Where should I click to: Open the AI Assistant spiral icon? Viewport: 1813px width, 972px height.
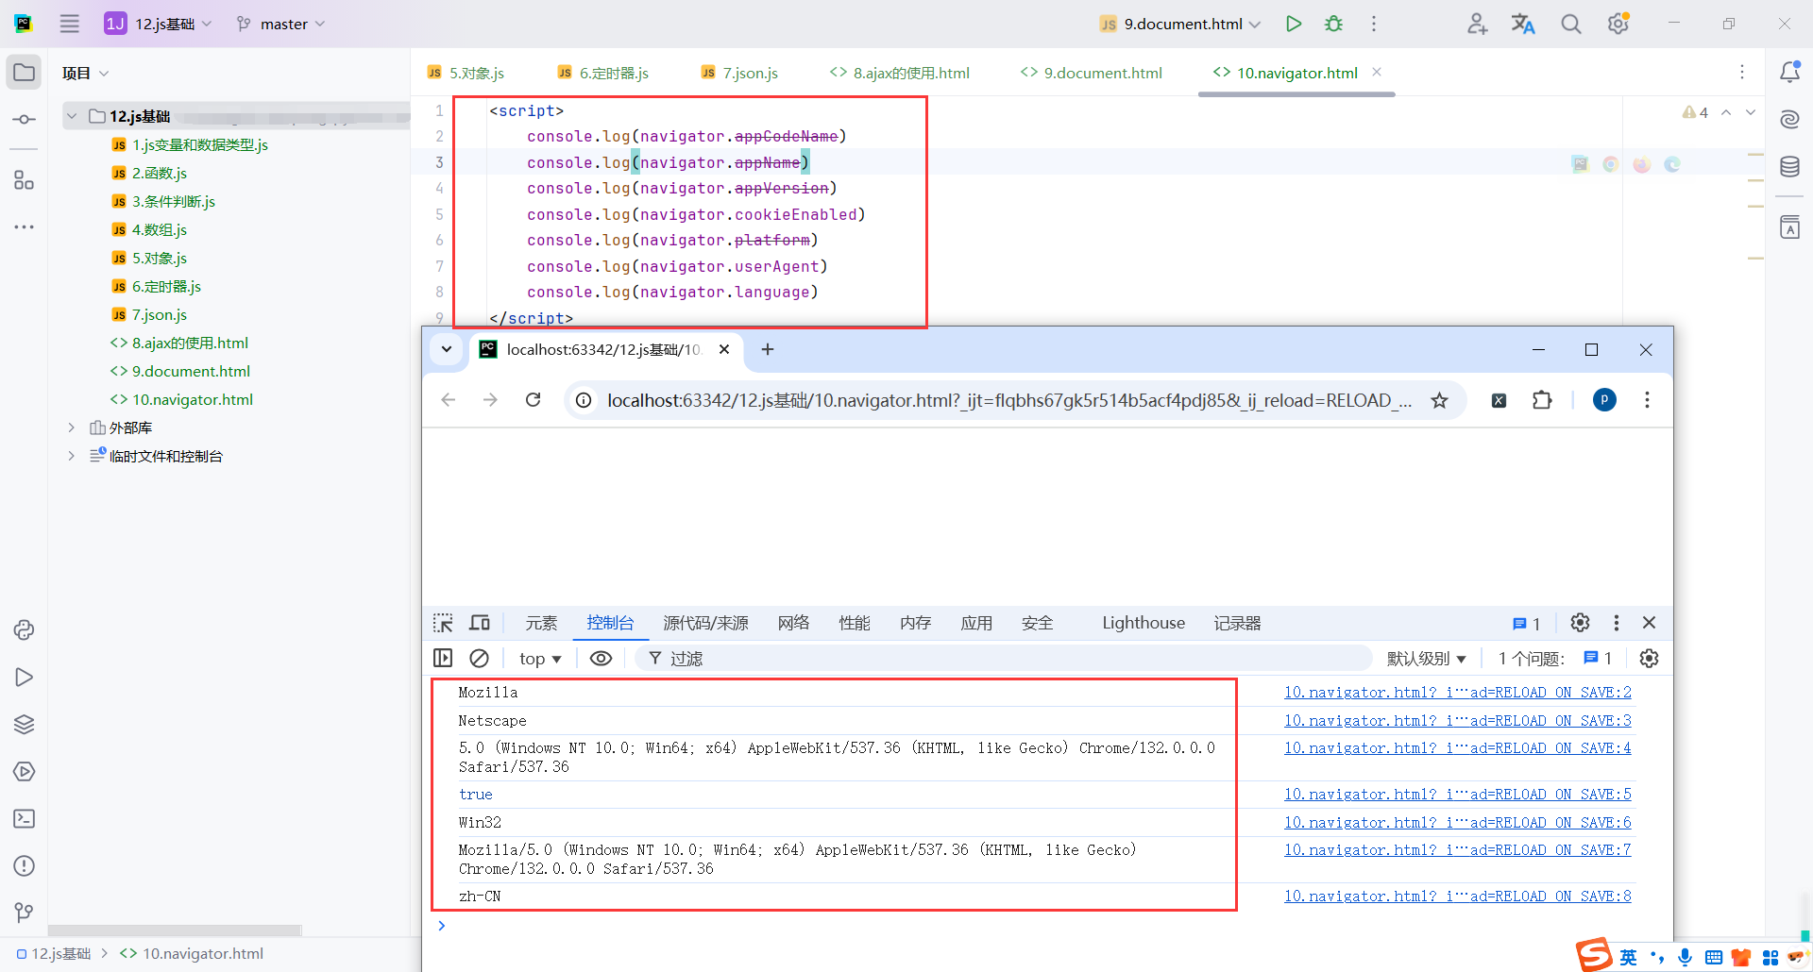[x=1789, y=119]
